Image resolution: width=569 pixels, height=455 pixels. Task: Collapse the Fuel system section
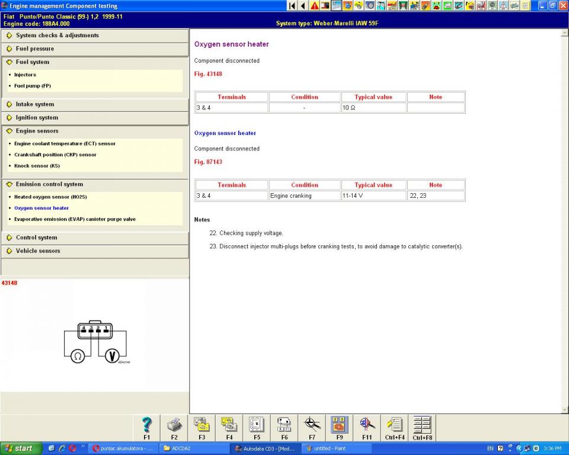tap(95, 62)
